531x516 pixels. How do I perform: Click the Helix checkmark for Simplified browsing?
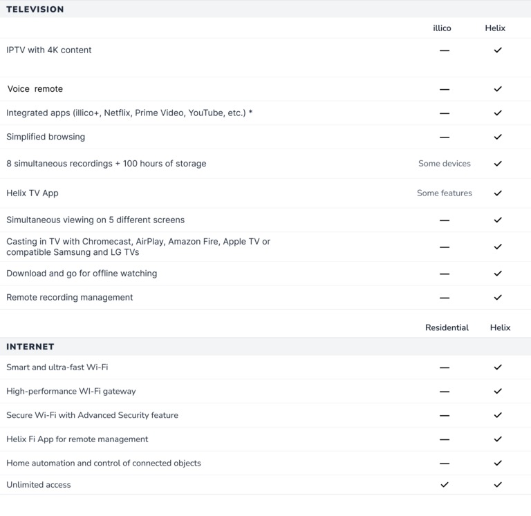pos(498,137)
